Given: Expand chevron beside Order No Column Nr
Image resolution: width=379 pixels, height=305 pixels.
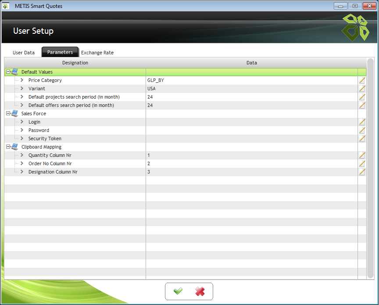Looking at the screenshot, I should click(22, 163).
